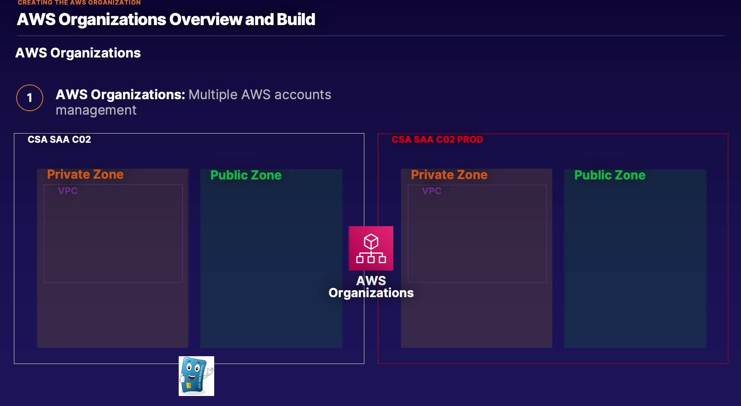Click the bold "AWS Organizations:" bullet text
This screenshot has height=406, width=741.
(120, 95)
